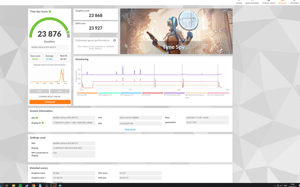Viewport: 300px width, 187px height.
Task: Toggle GPU Temperature legend in Monitoring chart
Action: (x=131, y=94)
